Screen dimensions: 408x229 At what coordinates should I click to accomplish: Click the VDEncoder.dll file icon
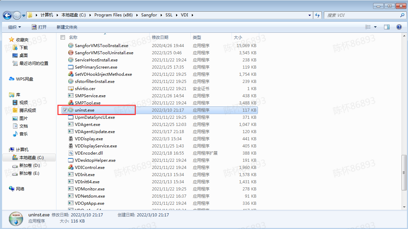pos(71,153)
